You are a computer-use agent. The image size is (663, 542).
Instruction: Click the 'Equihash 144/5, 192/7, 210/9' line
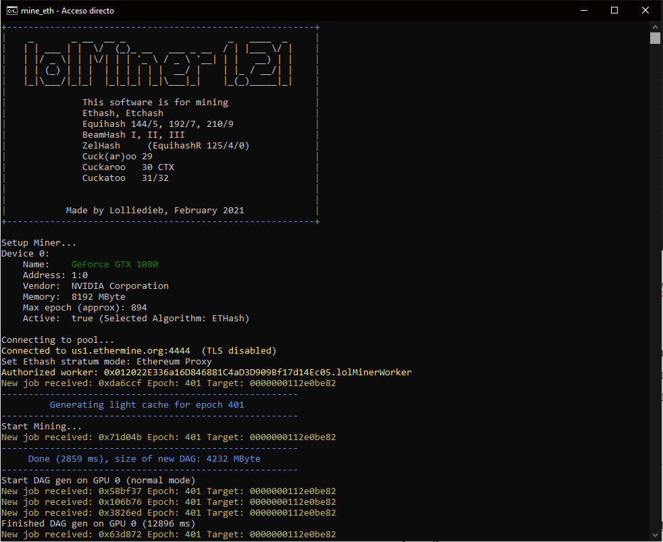[x=158, y=124]
